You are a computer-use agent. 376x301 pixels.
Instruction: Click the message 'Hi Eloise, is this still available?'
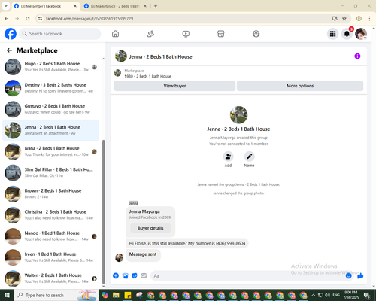pyautogui.click(x=187, y=243)
